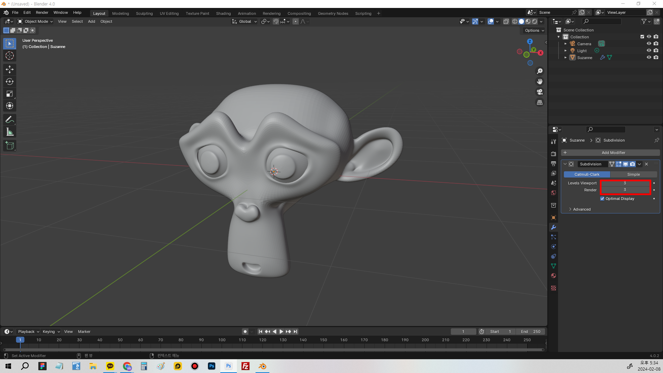The height and width of the screenshot is (373, 663).
Task: Open the viewport Options dropdown
Action: (x=534, y=30)
